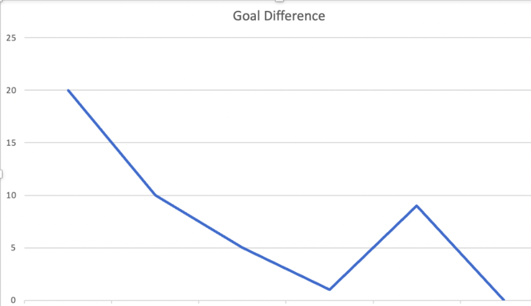This screenshot has height=306, width=531.
Task: Click the left-middle chart resize handle
Action: pyautogui.click(x=1, y=174)
